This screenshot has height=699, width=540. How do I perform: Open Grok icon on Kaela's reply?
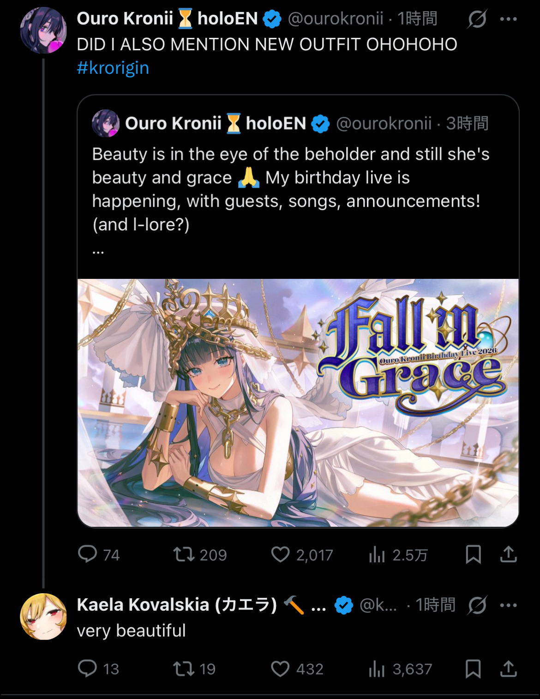click(477, 605)
